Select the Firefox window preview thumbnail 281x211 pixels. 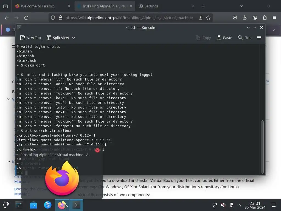62,178
